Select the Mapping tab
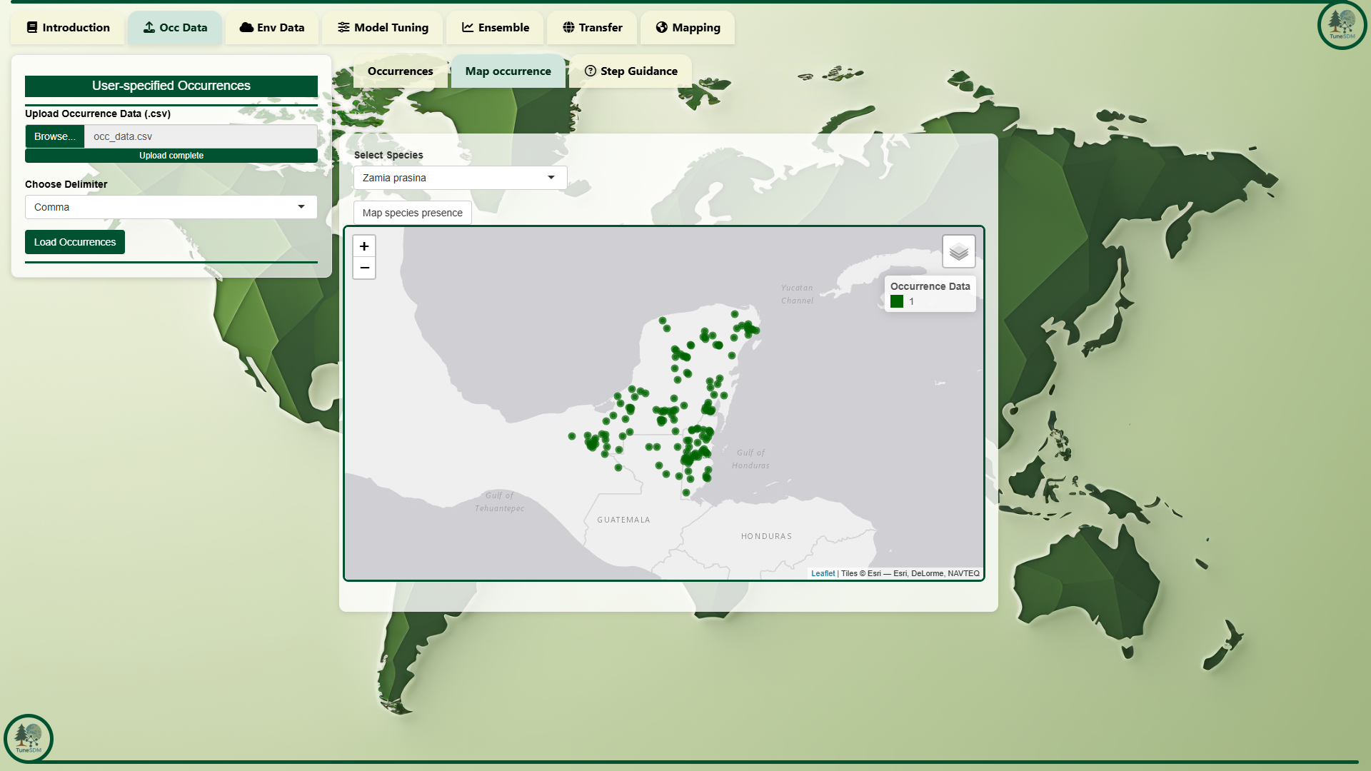Viewport: 1371px width, 771px height. click(x=688, y=28)
